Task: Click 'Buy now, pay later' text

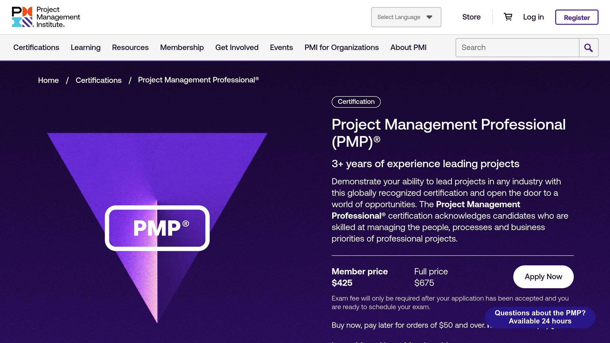Action: (x=408, y=325)
